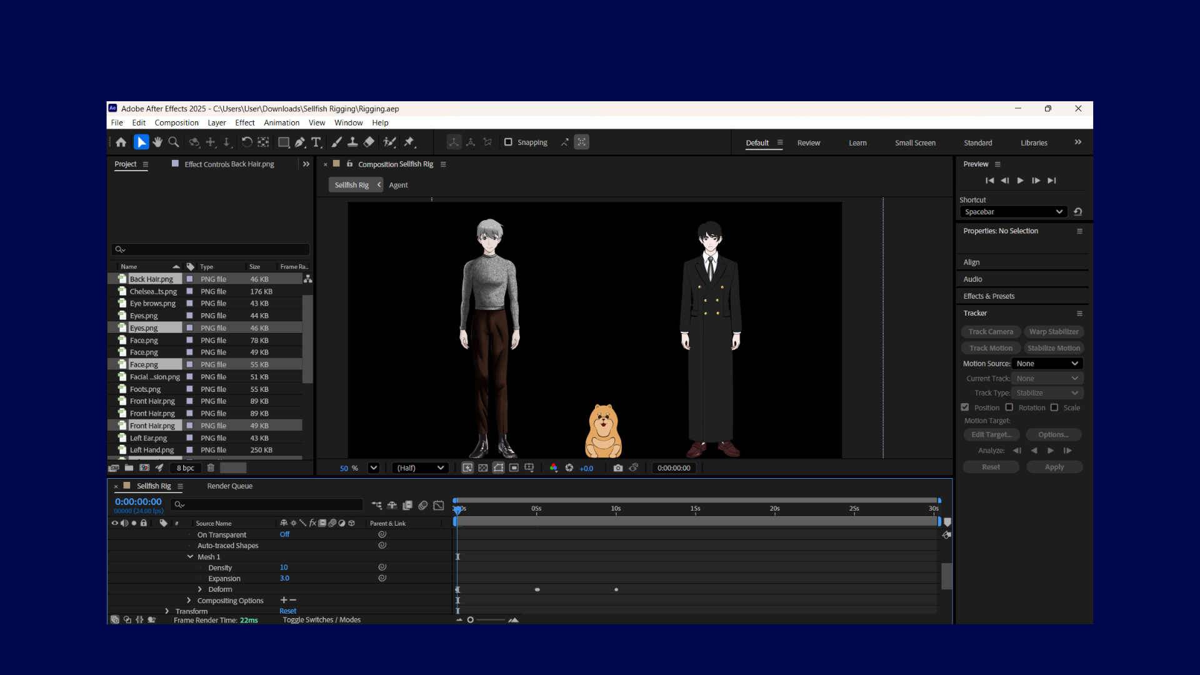Image resolution: width=1200 pixels, height=675 pixels.
Task: Select the Orbit camera tool
Action: tap(194, 142)
